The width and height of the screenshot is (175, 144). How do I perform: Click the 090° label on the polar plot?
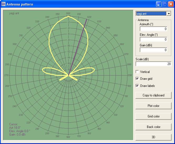130,75
